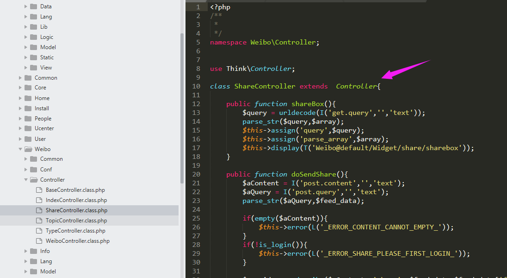The image size is (507, 278).
Task: Click the sidebar vertical scrollbar
Action: pyautogui.click(x=182, y=108)
